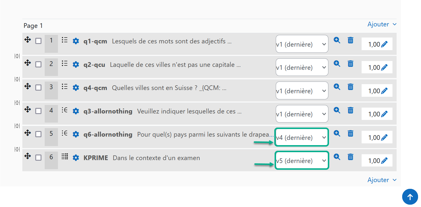
Task: Open version dropdown for q2-qcu
Action: click(302, 67)
